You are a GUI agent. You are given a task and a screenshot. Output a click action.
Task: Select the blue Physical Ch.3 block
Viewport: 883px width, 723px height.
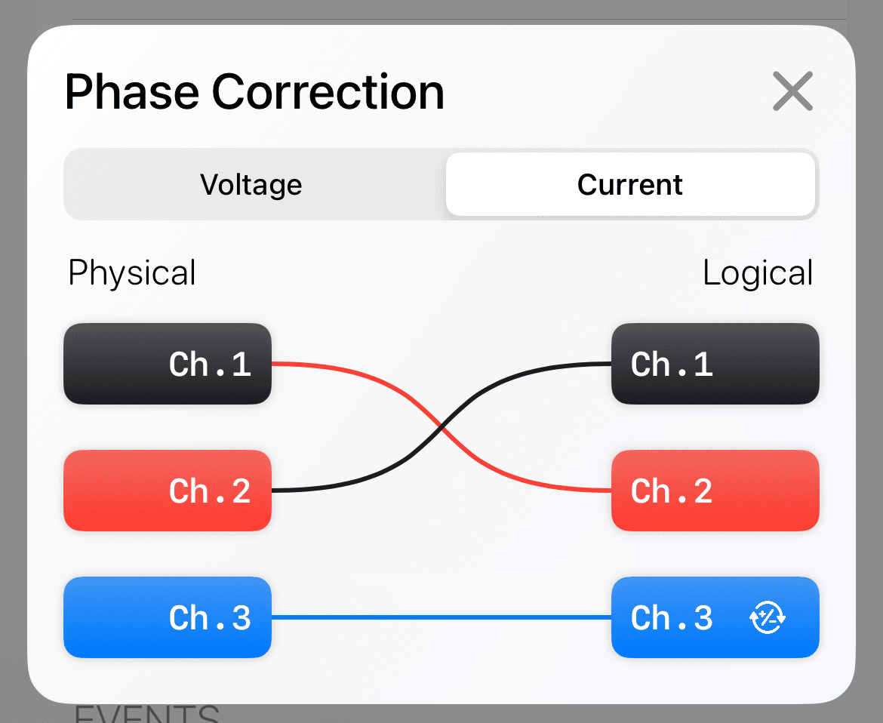coord(168,618)
